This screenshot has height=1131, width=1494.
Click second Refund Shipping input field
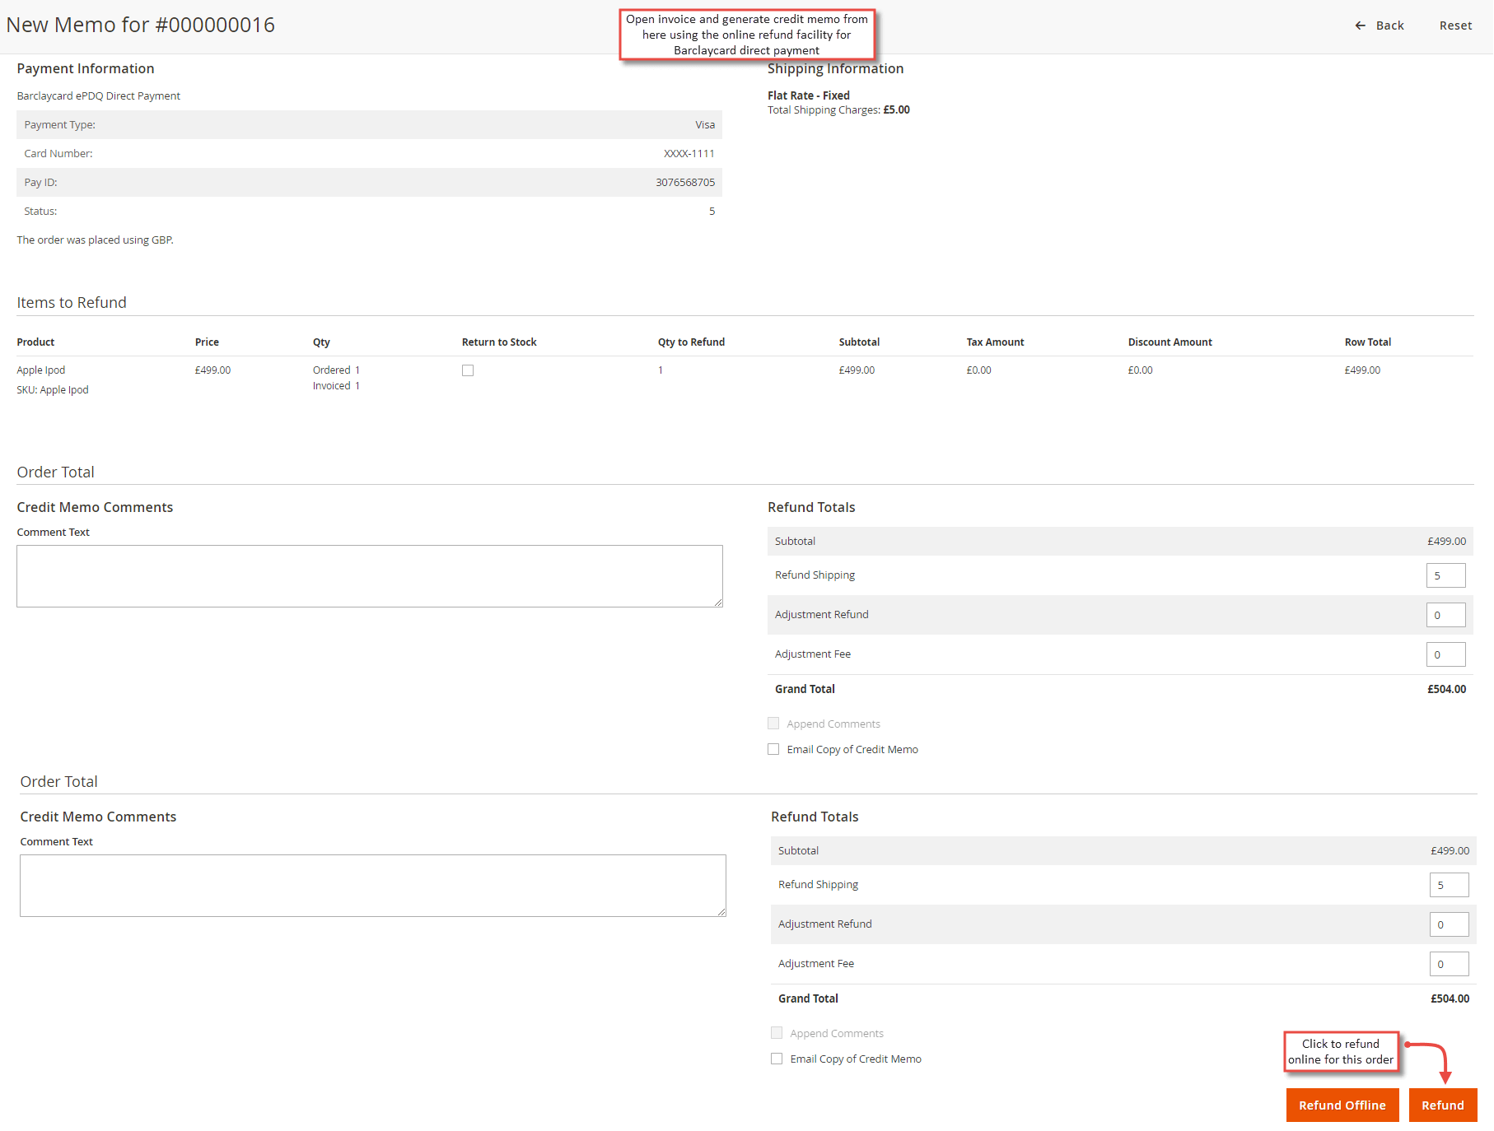pyautogui.click(x=1449, y=885)
